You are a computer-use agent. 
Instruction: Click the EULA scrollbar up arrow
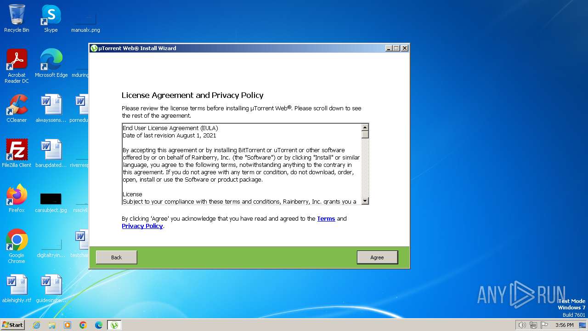(365, 128)
